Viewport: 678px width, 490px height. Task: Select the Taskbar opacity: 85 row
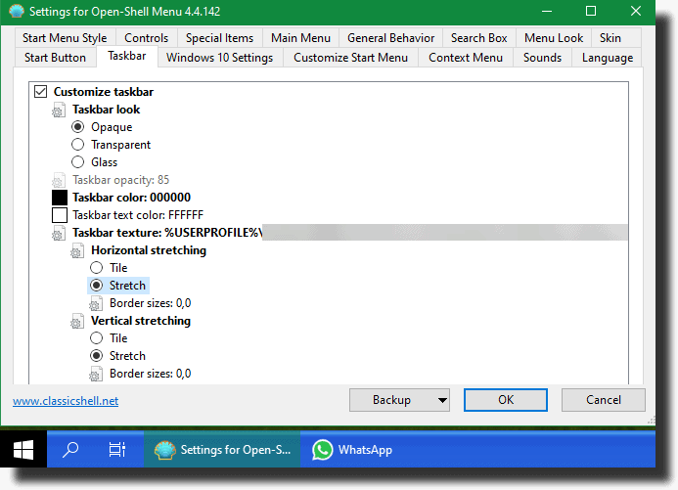tap(121, 180)
